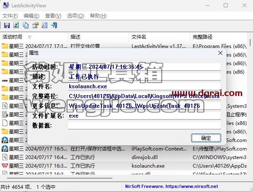The image size is (253, 192).
Task: Select the ksolaunch.exe file name cell in list
Action: point(148,166)
